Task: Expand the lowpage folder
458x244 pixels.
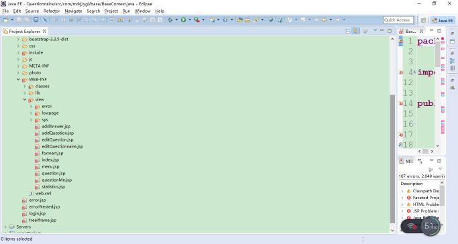Action: pos(31,113)
